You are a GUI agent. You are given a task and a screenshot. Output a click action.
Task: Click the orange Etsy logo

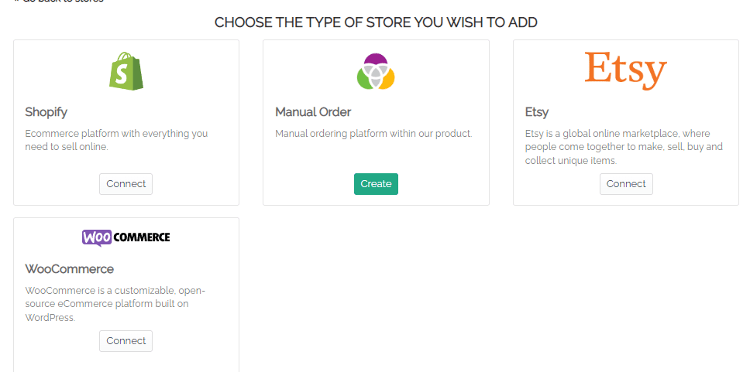coord(625,71)
